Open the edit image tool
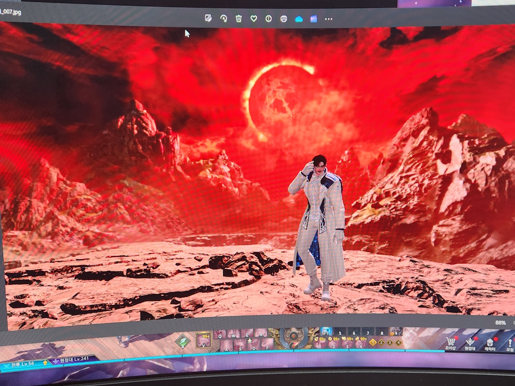The width and height of the screenshot is (515, 386). click(x=208, y=18)
